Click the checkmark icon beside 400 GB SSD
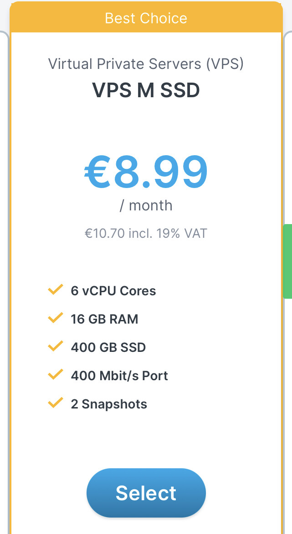This screenshot has height=534, width=292. coord(56,346)
